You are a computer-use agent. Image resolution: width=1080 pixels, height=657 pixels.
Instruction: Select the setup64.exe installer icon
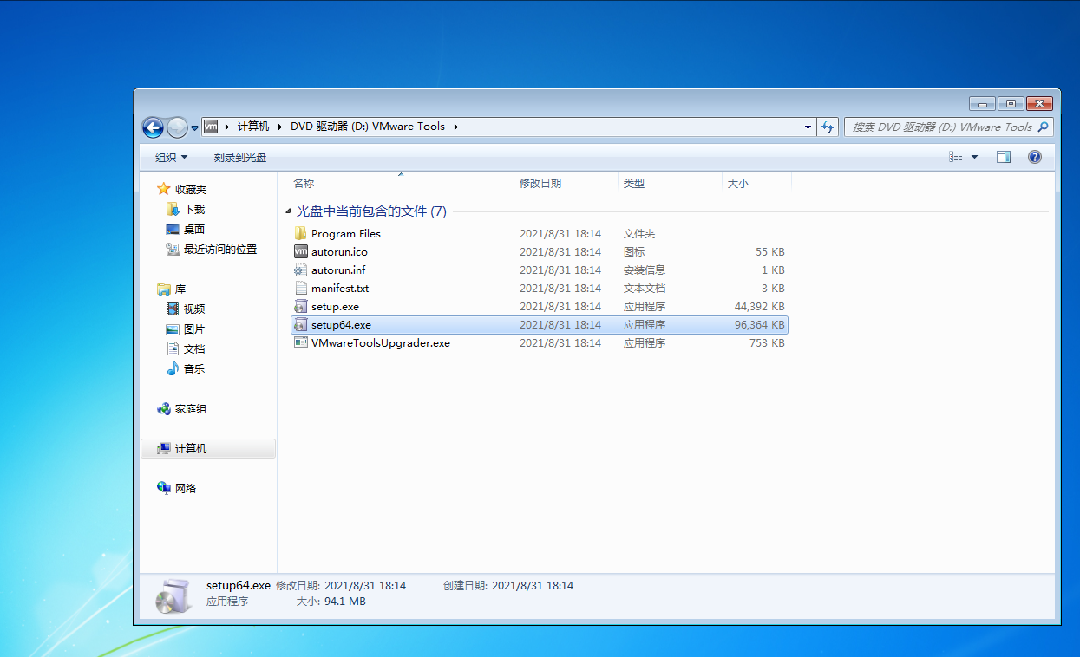pos(301,324)
